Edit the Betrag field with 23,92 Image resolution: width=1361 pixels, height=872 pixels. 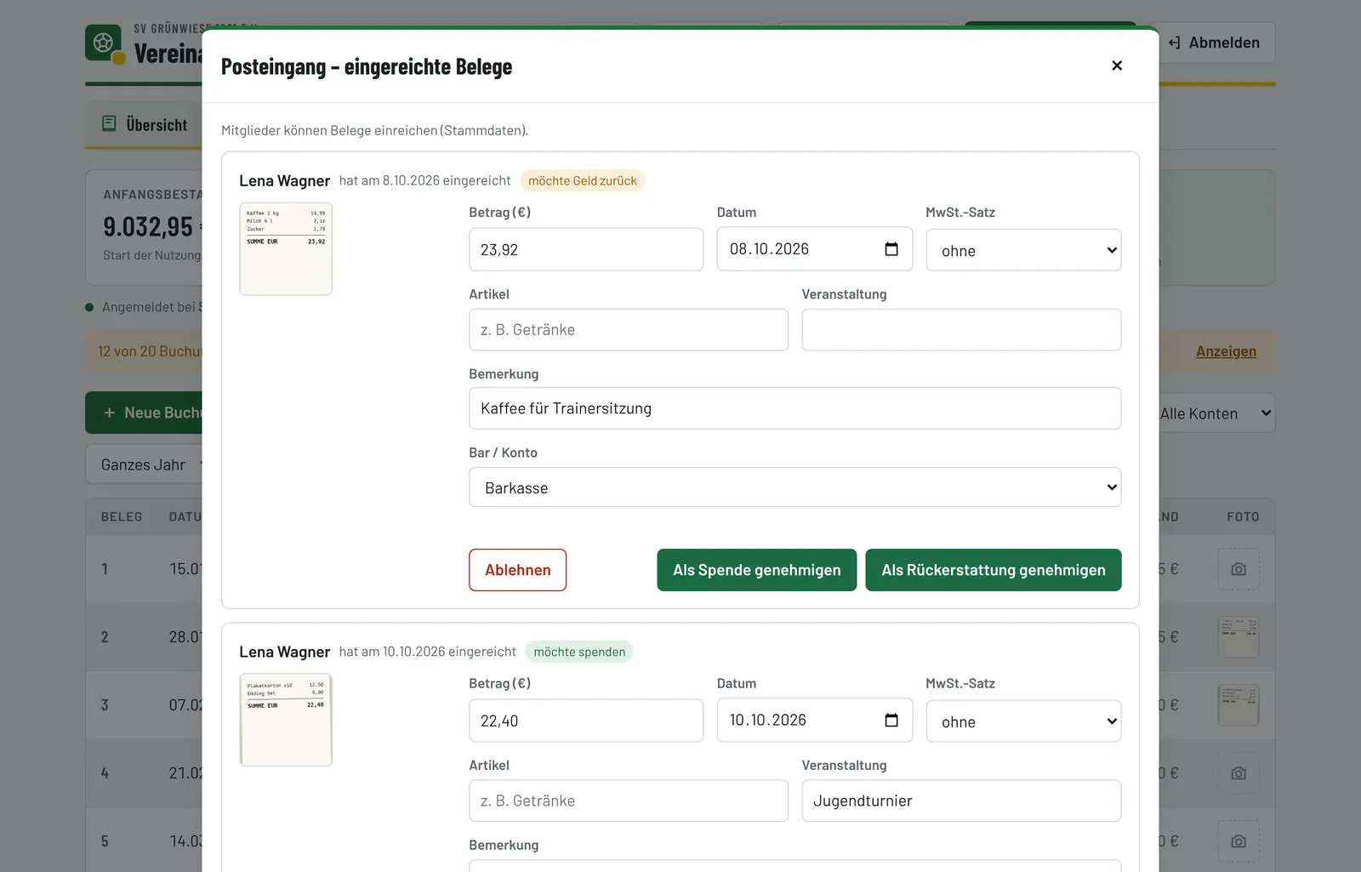586,249
